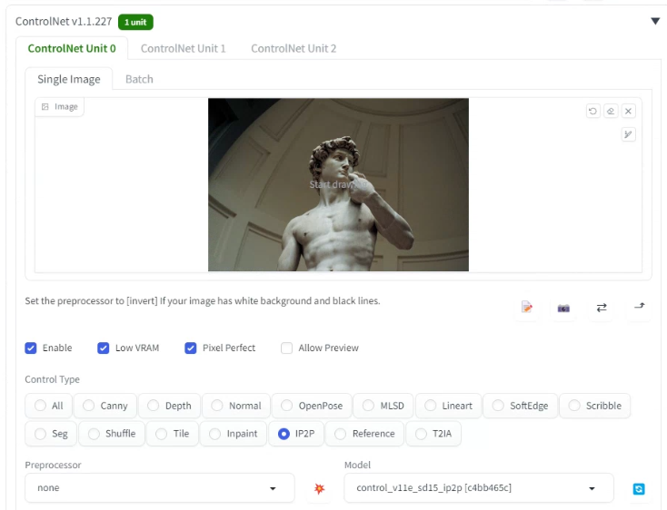Click the Control Type label
The height and width of the screenshot is (510, 667).
[x=52, y=379]
